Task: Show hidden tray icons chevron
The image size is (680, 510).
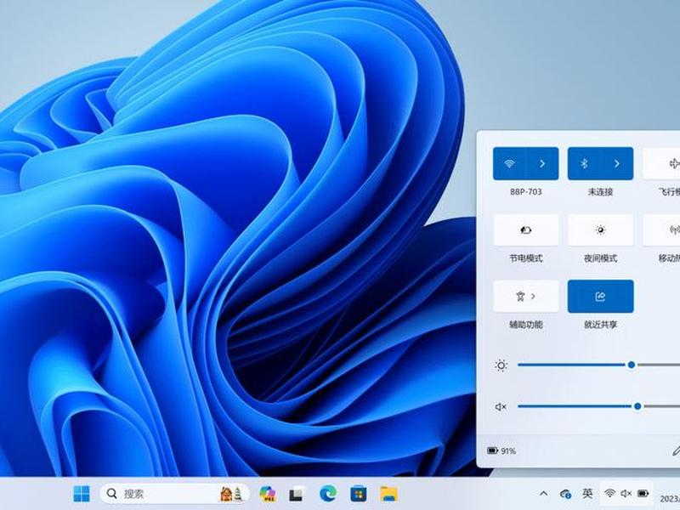Action: pos(543,494)
